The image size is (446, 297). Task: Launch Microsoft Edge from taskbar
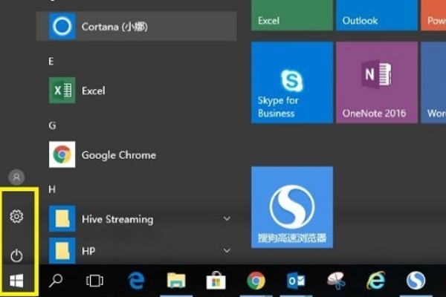(x=136, y=281)
